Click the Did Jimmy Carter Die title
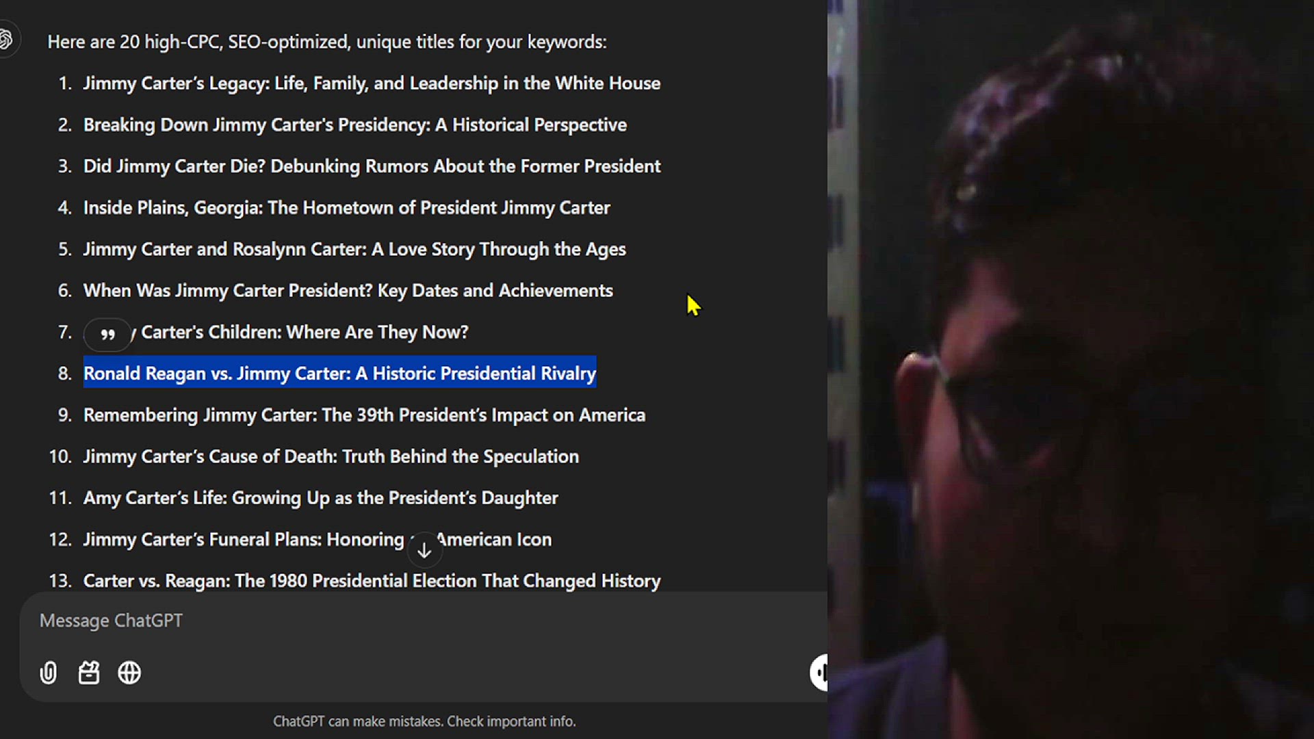 tap(372, 166)
